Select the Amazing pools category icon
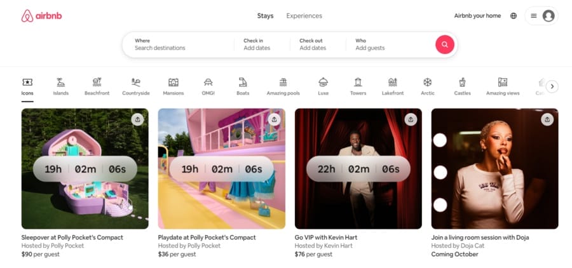The image size is (572, 268). (x=283, y=82)
